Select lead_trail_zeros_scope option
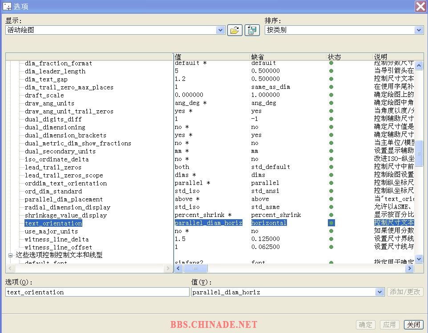The image size is (428, 333). coord(64,175)
